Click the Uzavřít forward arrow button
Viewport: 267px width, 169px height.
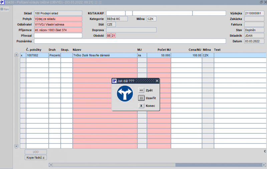[x=141, y=98]
